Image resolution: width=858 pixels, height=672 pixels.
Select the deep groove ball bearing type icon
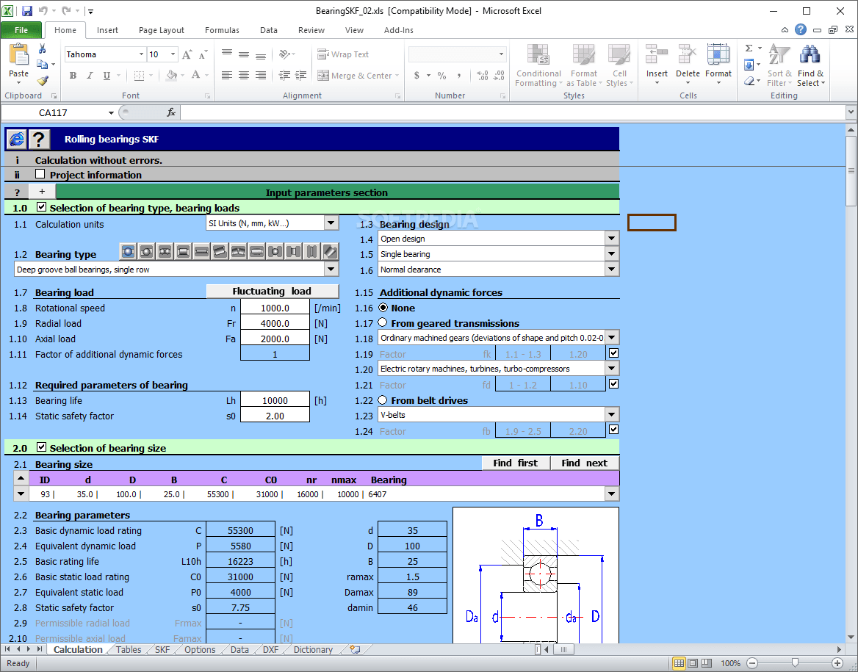[x=128, y=251]
